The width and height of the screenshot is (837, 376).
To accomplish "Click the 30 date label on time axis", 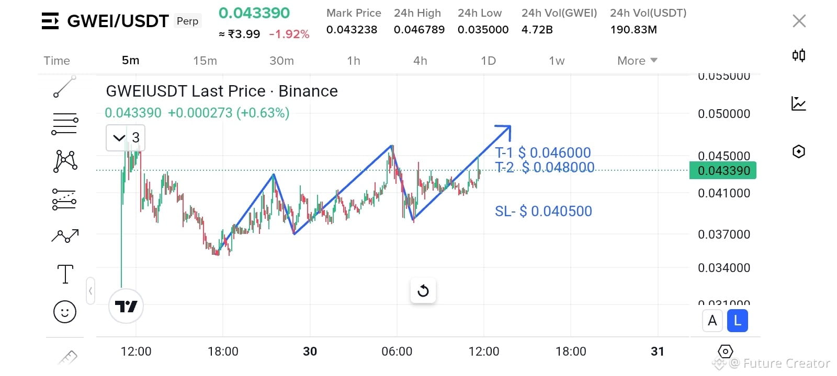I will pyautogui.click(x=310, y=351).
